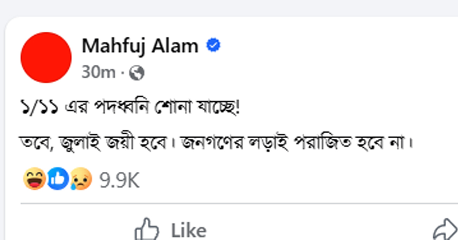Click the blue verified badge beside Mahfuj Alam
458x240 pixels.
pos(213,46)
